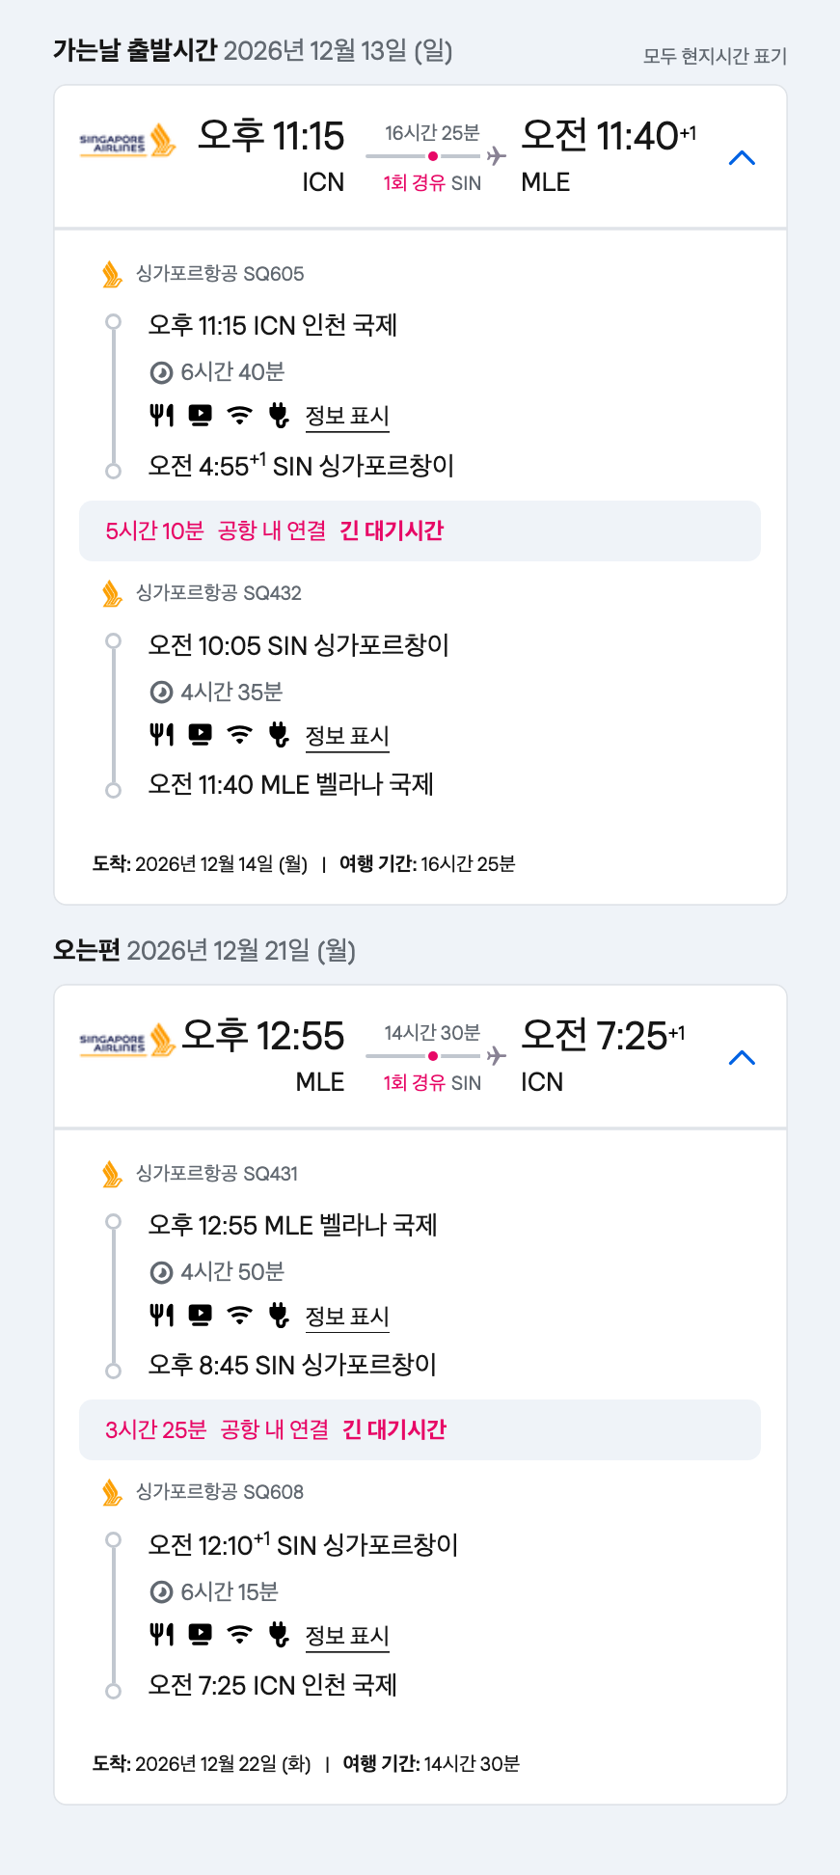Click the meal icon for flight SQ605
840x1875 pixels.
(x=162, y=416)
